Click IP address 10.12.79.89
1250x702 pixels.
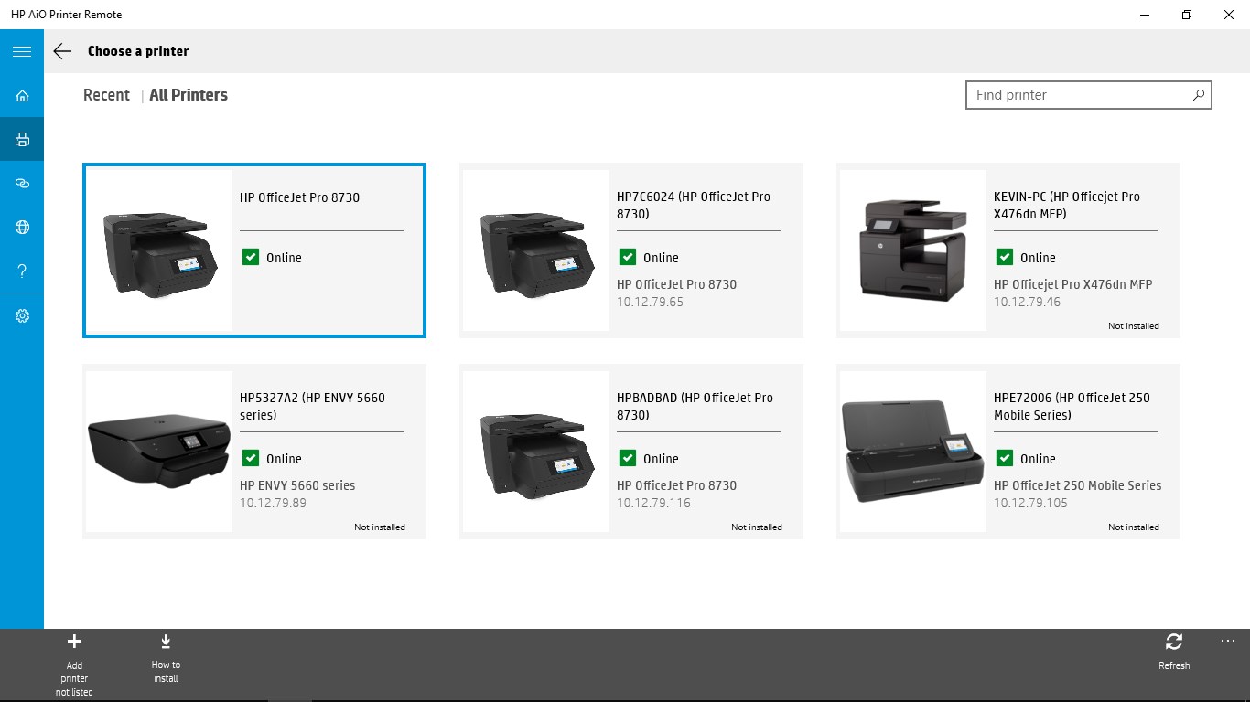pyautogui.click(x=273, y=503)
